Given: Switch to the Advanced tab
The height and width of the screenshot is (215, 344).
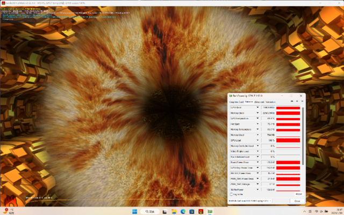Looking at the screenshot, I should pos(259,102).
